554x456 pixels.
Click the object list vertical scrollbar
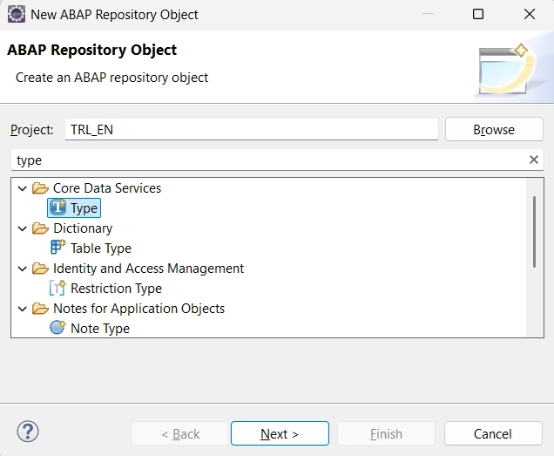(534, 231)
